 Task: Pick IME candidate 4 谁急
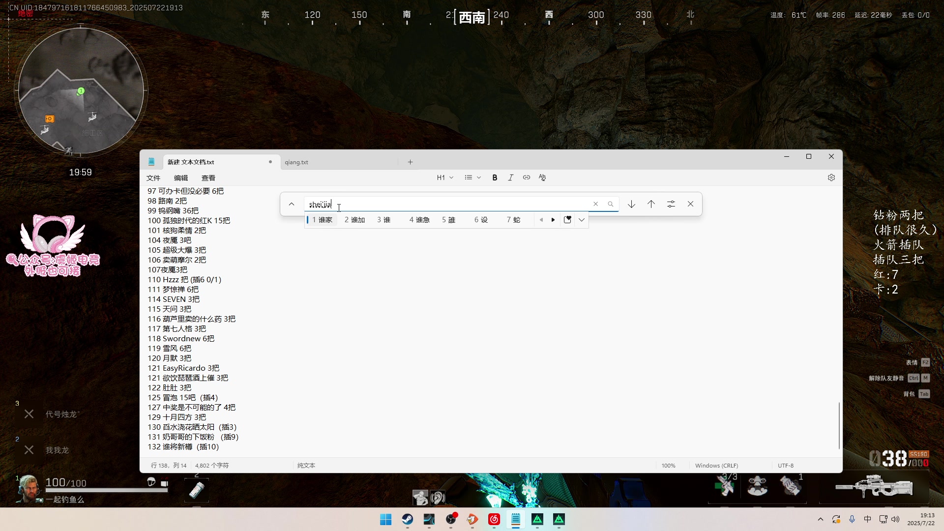[x=419, y=220]
